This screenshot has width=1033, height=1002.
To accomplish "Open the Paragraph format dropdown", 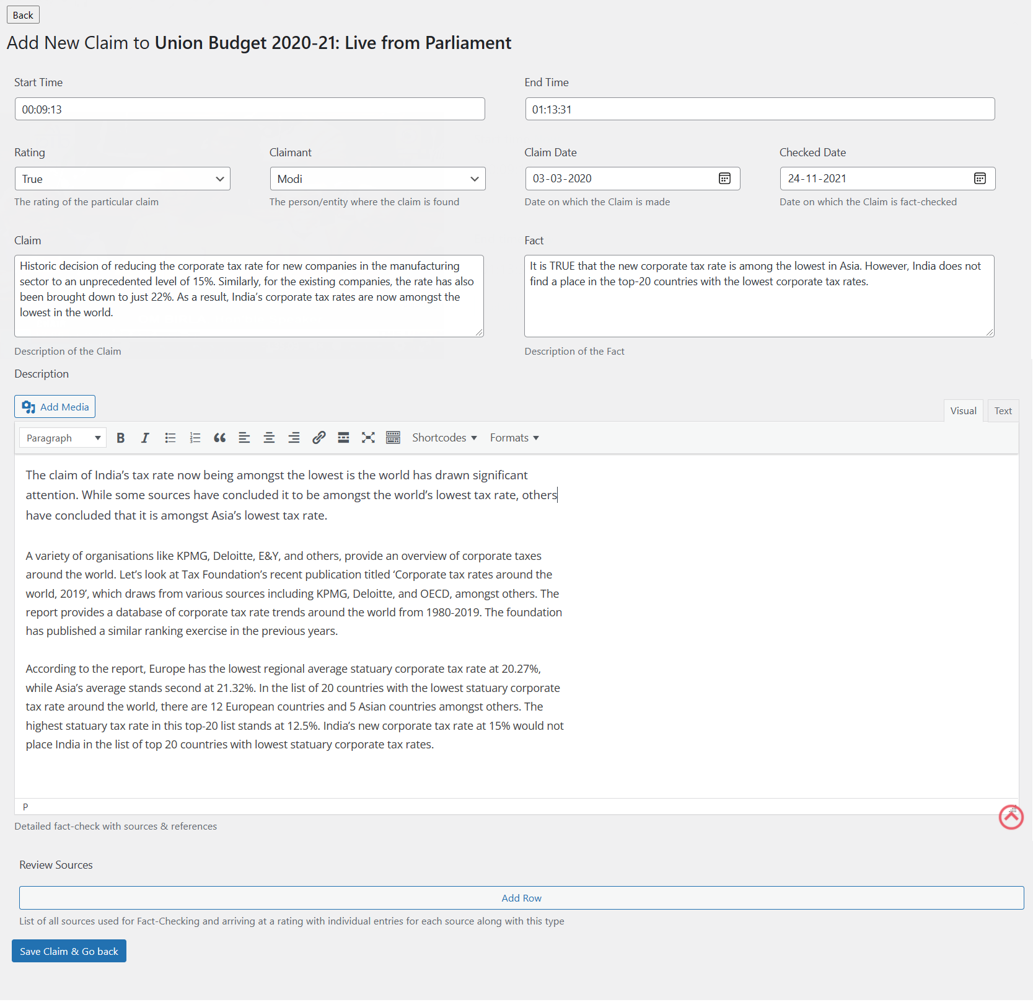I will [63, 438].
